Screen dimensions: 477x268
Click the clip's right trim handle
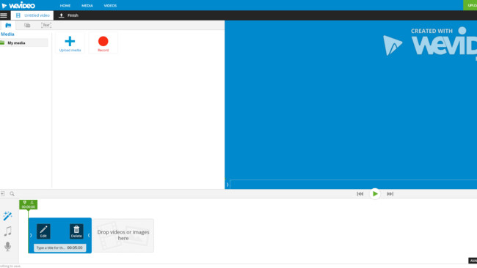click(x=89, y=235)
